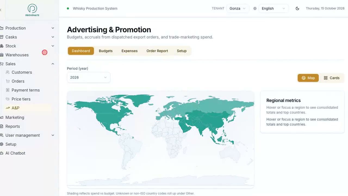The image size is (348, 196).
Task: Open the Order Report tab
Action: pos(157,51)
